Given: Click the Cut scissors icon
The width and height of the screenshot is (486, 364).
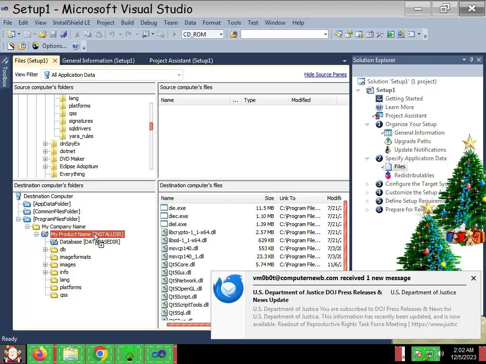Looking at the screenshot, I should coord(77,34).
